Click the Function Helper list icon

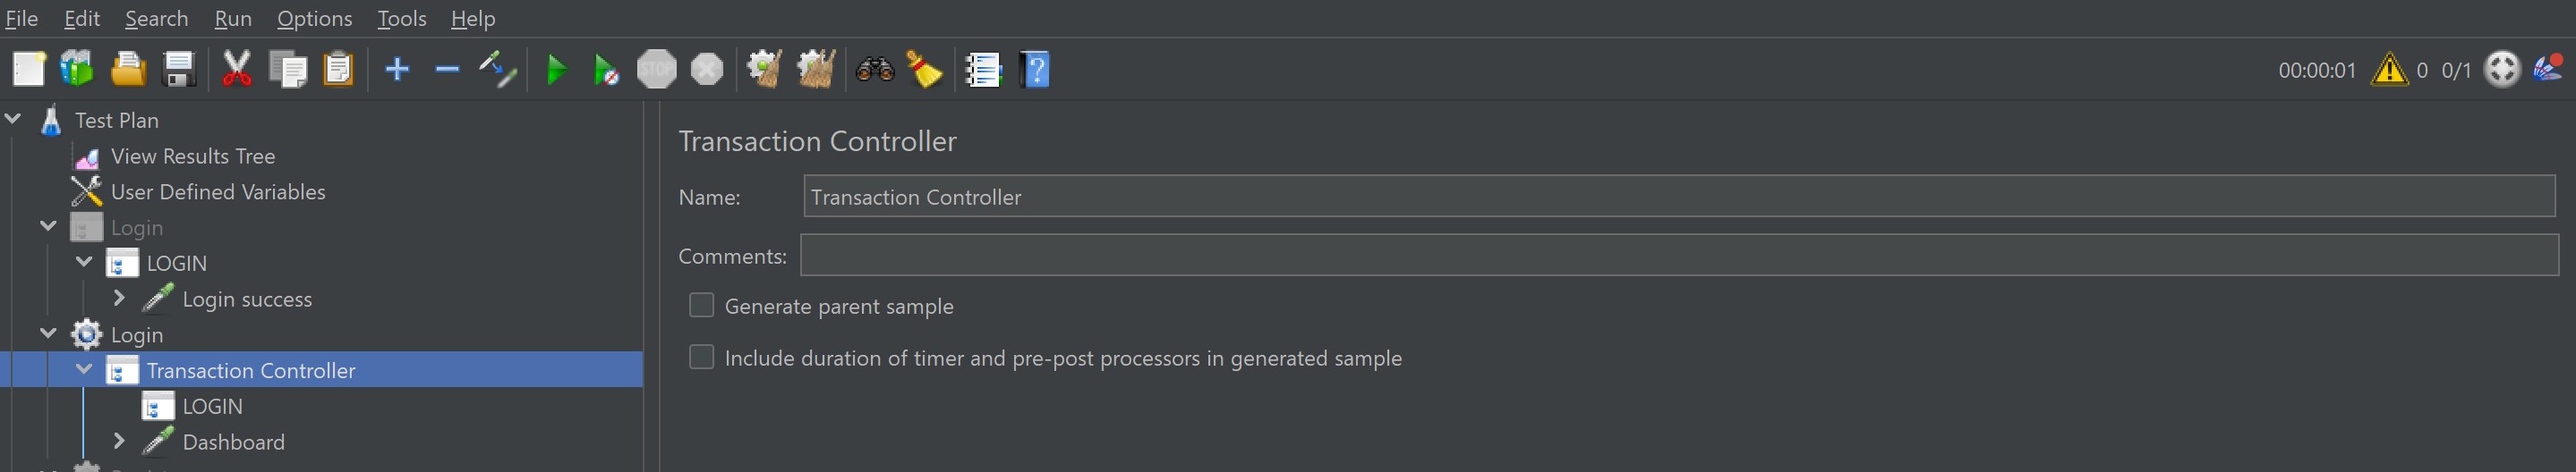(x=983, y=70)
